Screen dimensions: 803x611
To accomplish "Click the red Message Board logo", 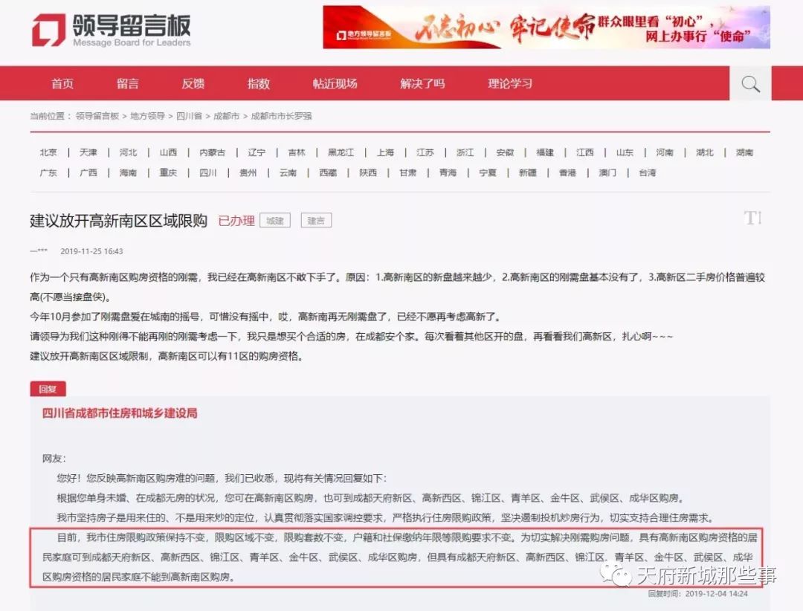I will tap(49, 30).
